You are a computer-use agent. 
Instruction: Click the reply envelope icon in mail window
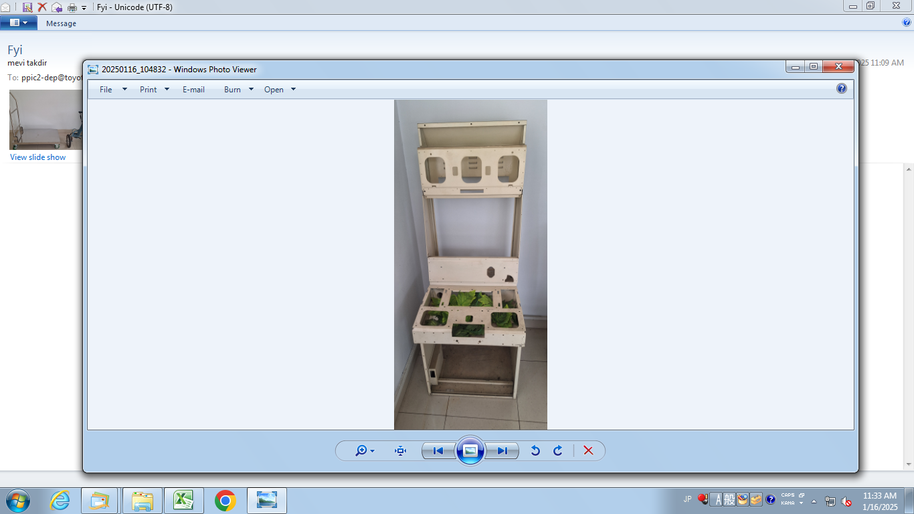(57, 7)
